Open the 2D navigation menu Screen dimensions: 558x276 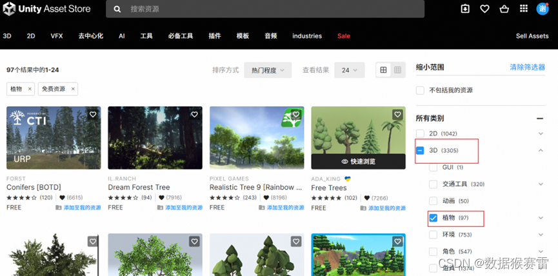(31, 36)
